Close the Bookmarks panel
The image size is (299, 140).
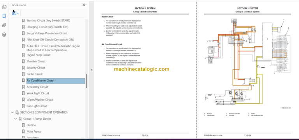click(84, 5)
